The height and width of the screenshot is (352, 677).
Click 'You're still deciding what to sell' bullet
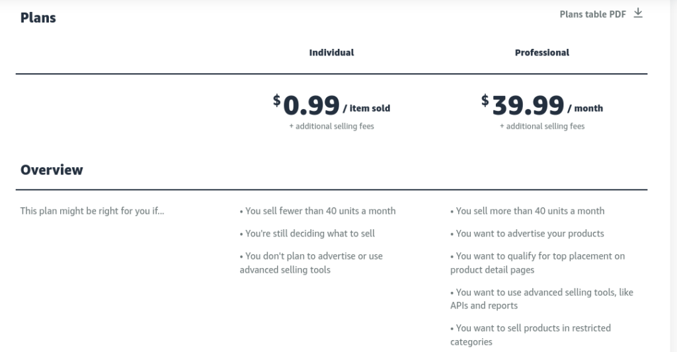307,233
